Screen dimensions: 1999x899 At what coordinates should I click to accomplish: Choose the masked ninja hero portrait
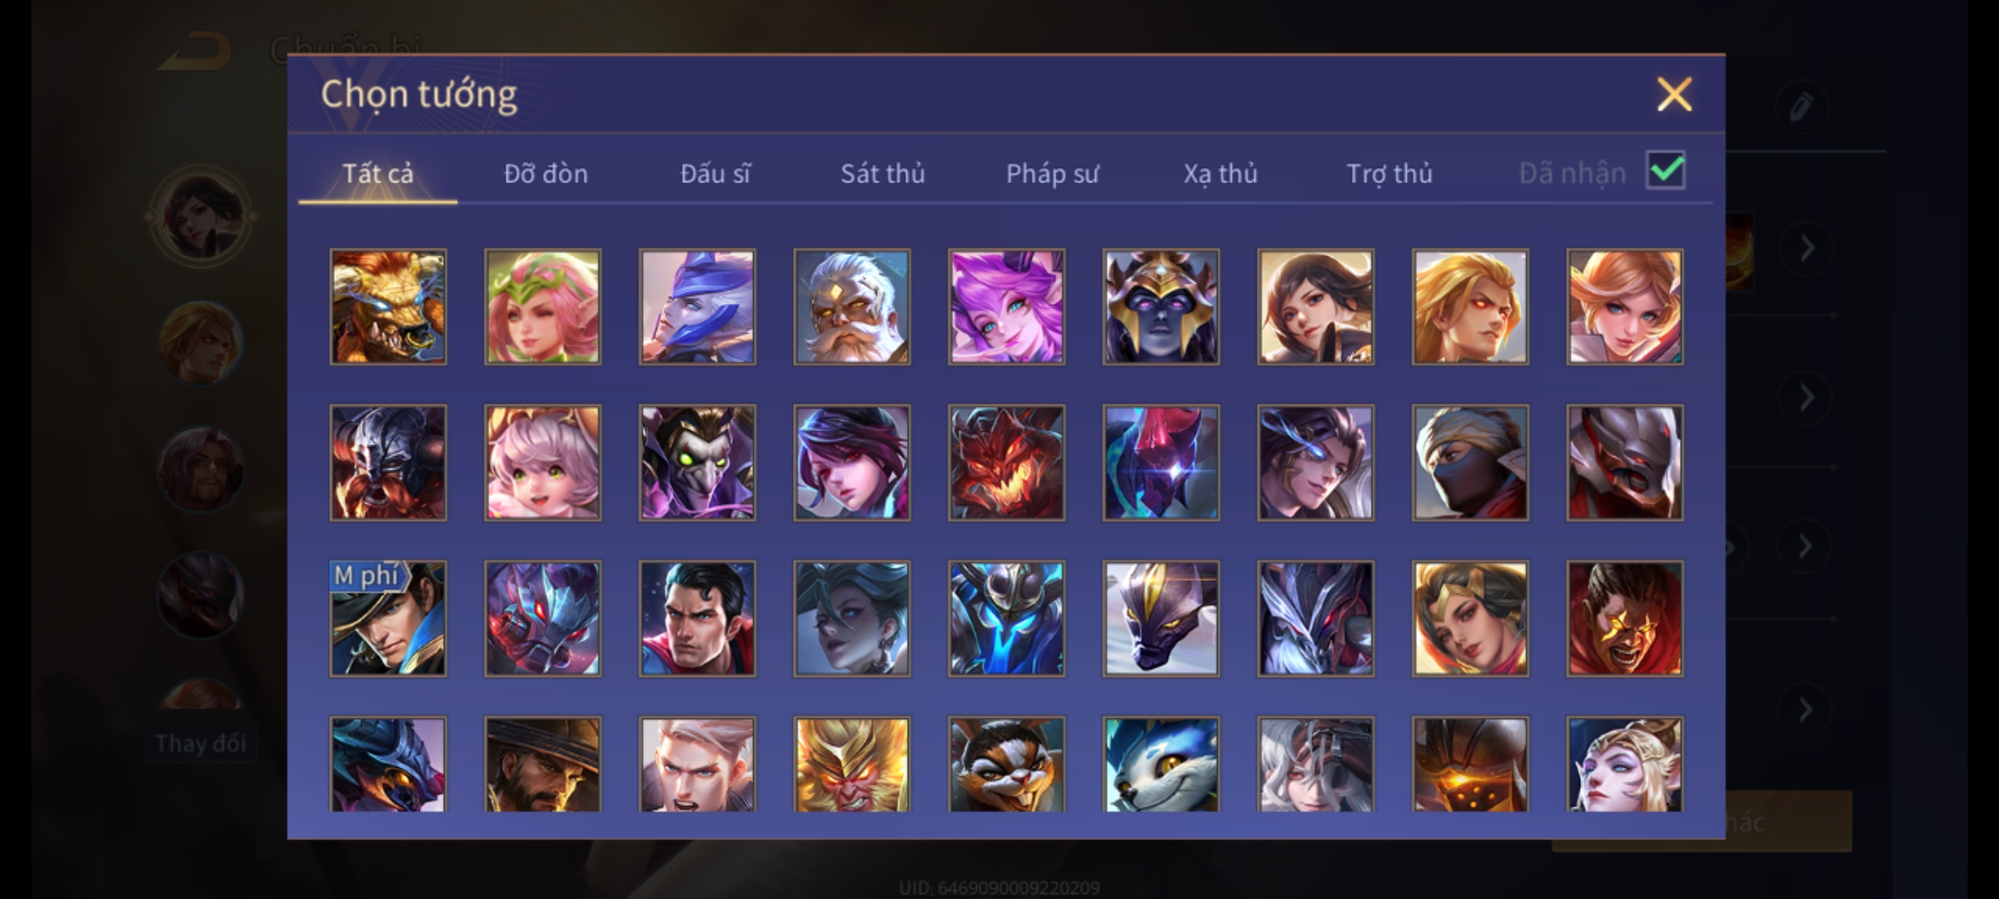coord(1470,463)
